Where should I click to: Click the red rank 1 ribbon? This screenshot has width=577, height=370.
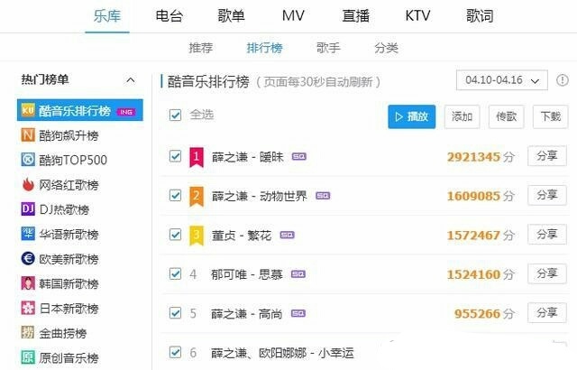tap(197, 157)
